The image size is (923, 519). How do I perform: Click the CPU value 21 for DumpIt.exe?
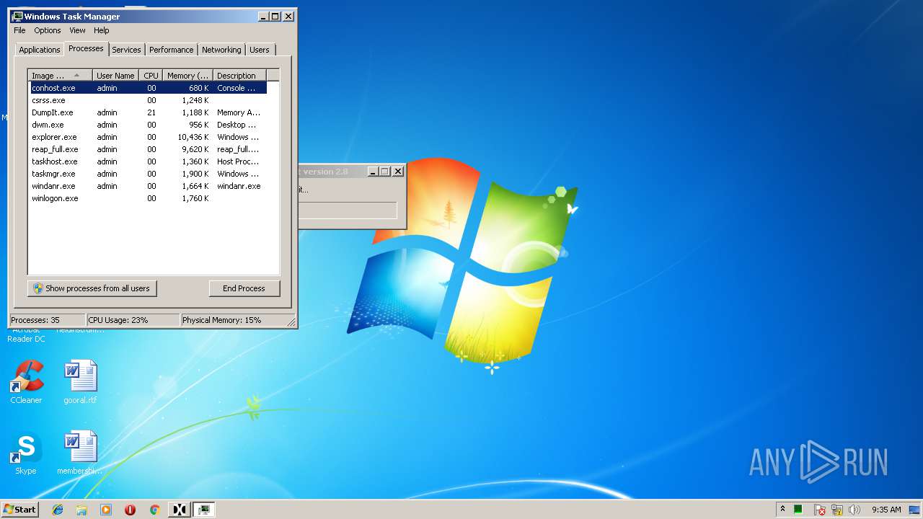[x=151, y=112]
